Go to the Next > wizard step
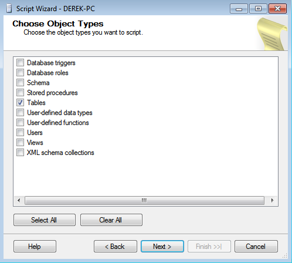The width and height of the screenshot is (292, 263). (162, 247)
